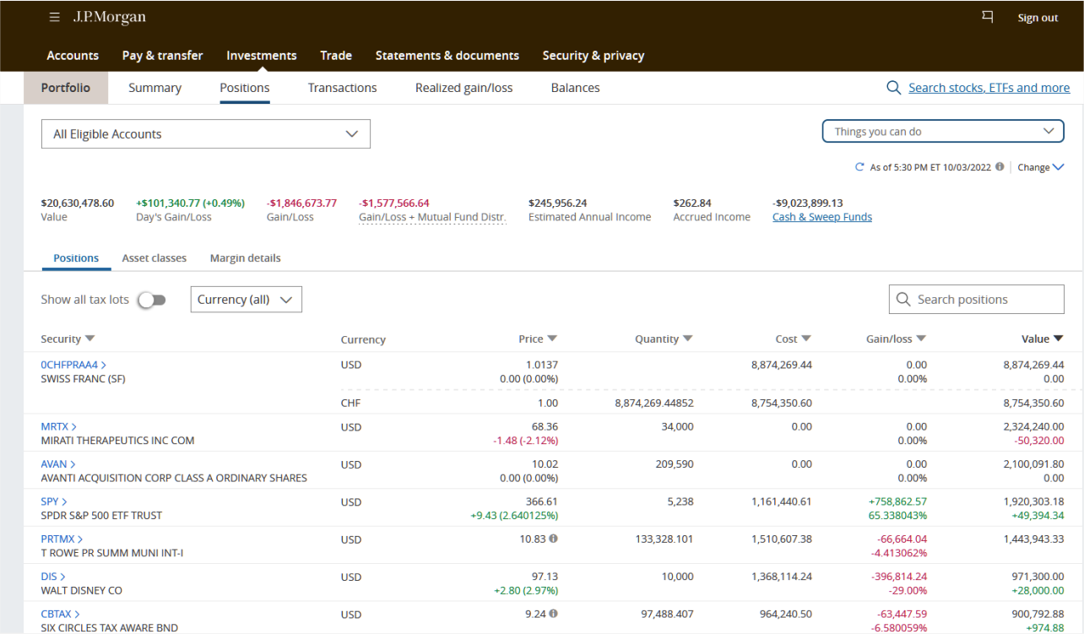The width and height of the screenshot is (1084, 634).
Task: Click the Currency column header
Action: click(x=363, y=339)
